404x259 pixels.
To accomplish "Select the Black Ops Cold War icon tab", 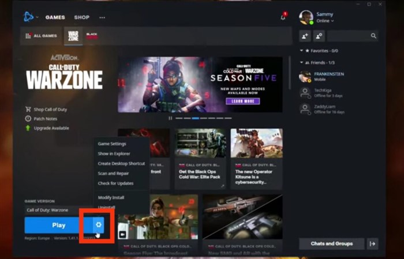I will point(92,36).
